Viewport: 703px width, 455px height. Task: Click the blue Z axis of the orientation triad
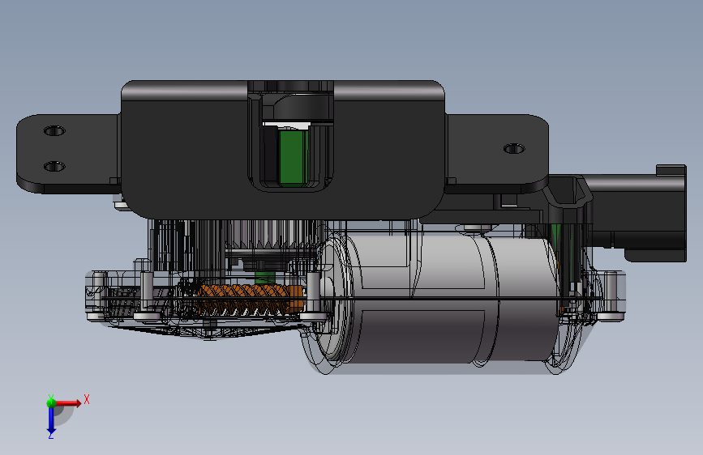point(51,421)
